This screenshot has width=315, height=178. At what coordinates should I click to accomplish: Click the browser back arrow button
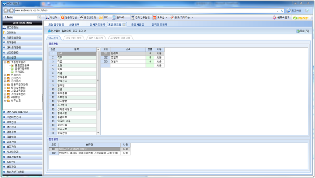click(x=6, y=11)
